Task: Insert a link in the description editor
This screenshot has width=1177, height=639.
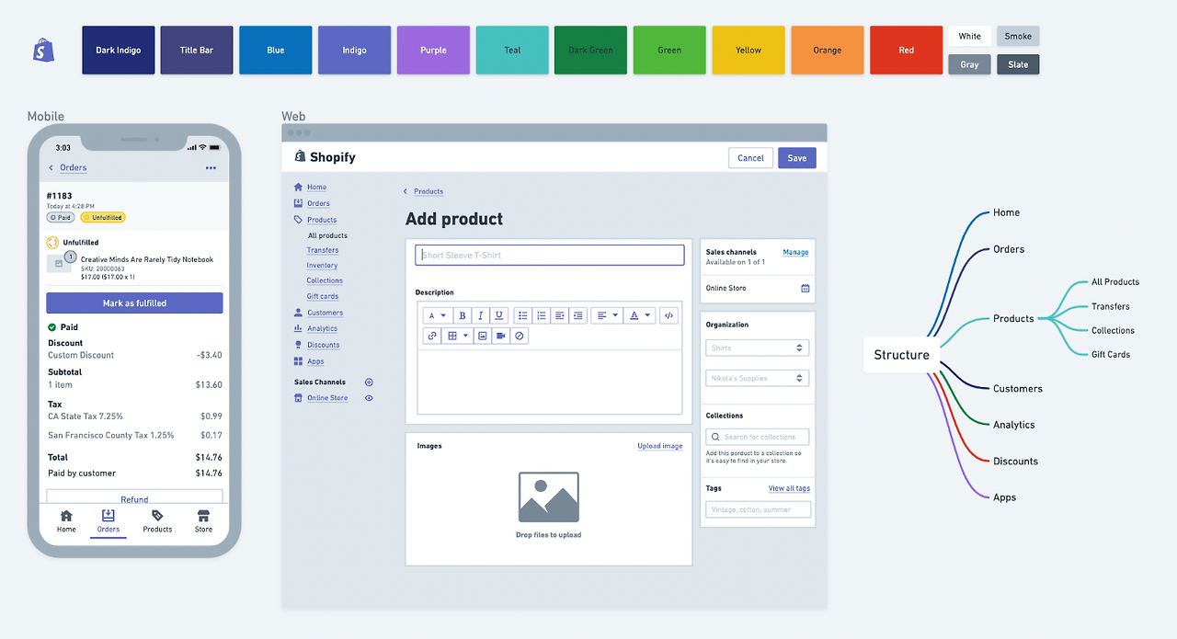Action: click(432, 336)
